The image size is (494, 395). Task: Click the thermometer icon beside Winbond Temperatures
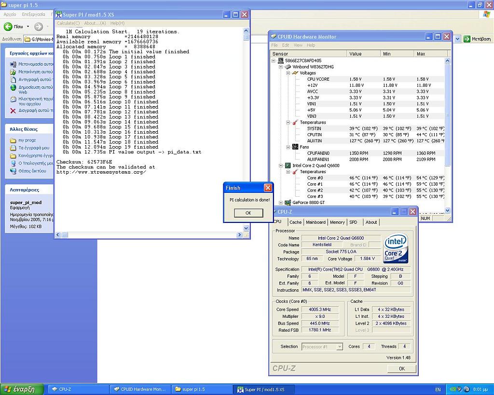pos(295,122)
